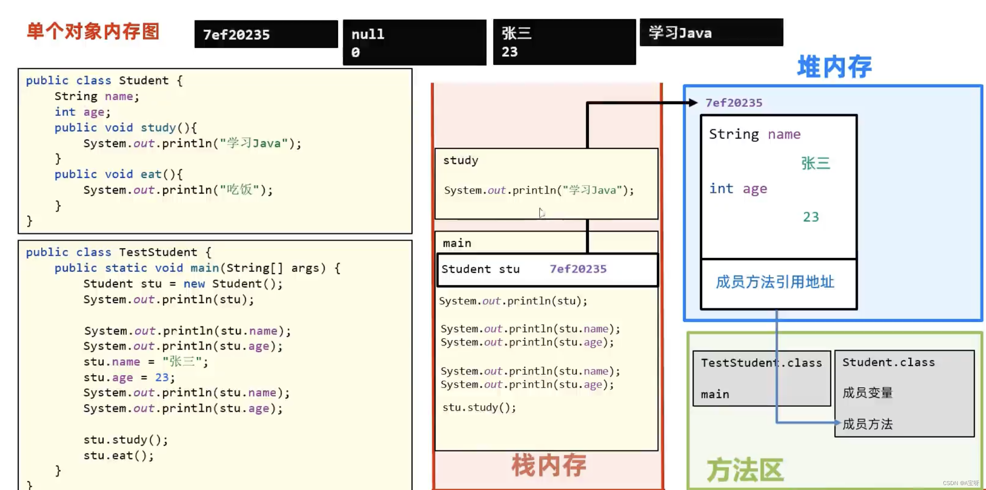
Task: Click the 栈内存 label
Action: tap(549, 465)
